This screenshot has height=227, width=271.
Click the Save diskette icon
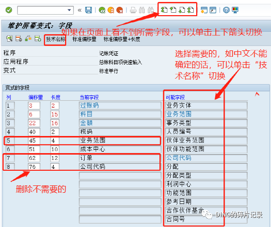(89, 10)
